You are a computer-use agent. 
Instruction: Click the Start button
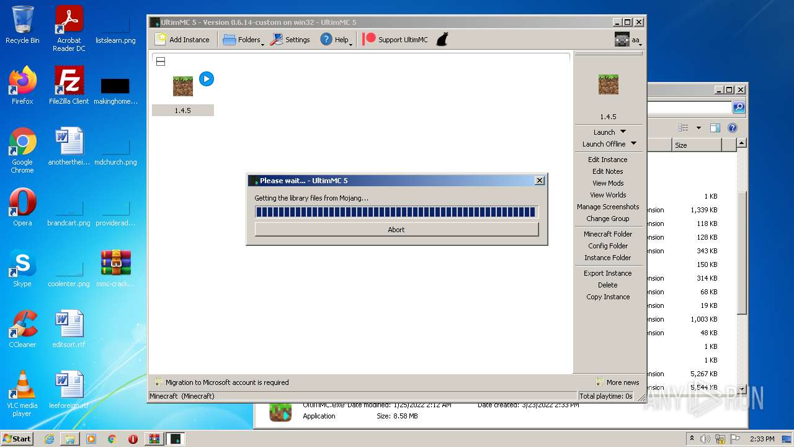[x=17, y=439]
